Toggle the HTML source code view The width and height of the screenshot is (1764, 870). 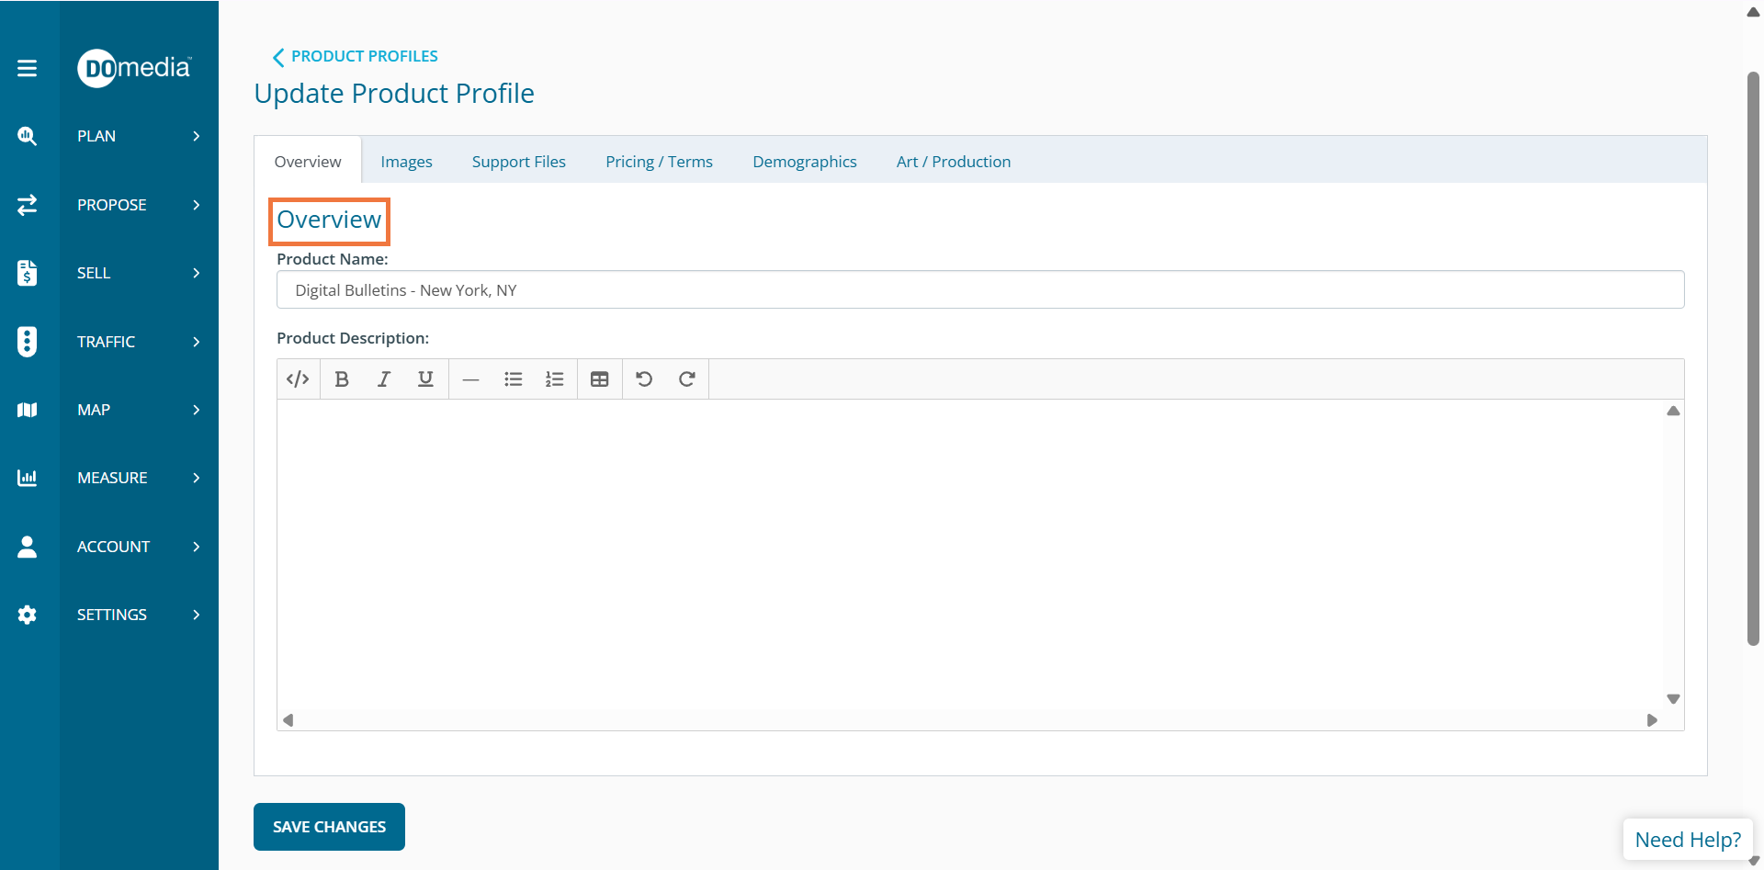(x=298, y=379)
